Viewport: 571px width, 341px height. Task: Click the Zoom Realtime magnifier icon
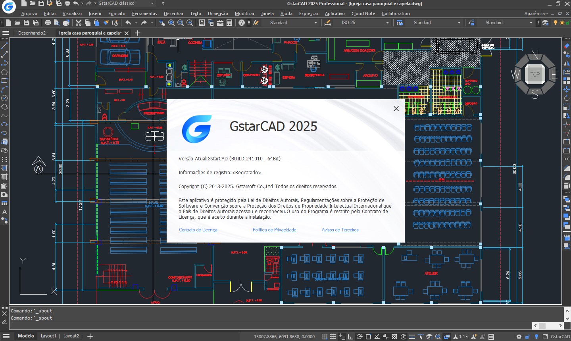pos(171,23)
